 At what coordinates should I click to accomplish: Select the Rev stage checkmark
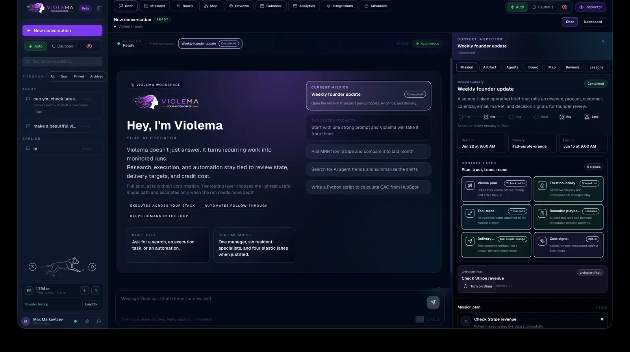[x=561, y=117]
